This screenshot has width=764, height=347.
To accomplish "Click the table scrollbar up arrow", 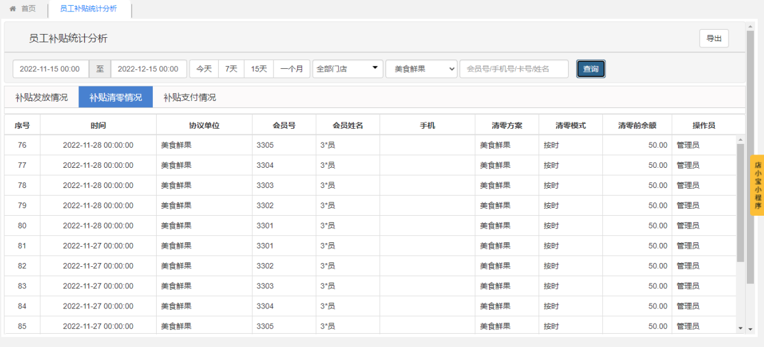I will [x=741, y=139].
